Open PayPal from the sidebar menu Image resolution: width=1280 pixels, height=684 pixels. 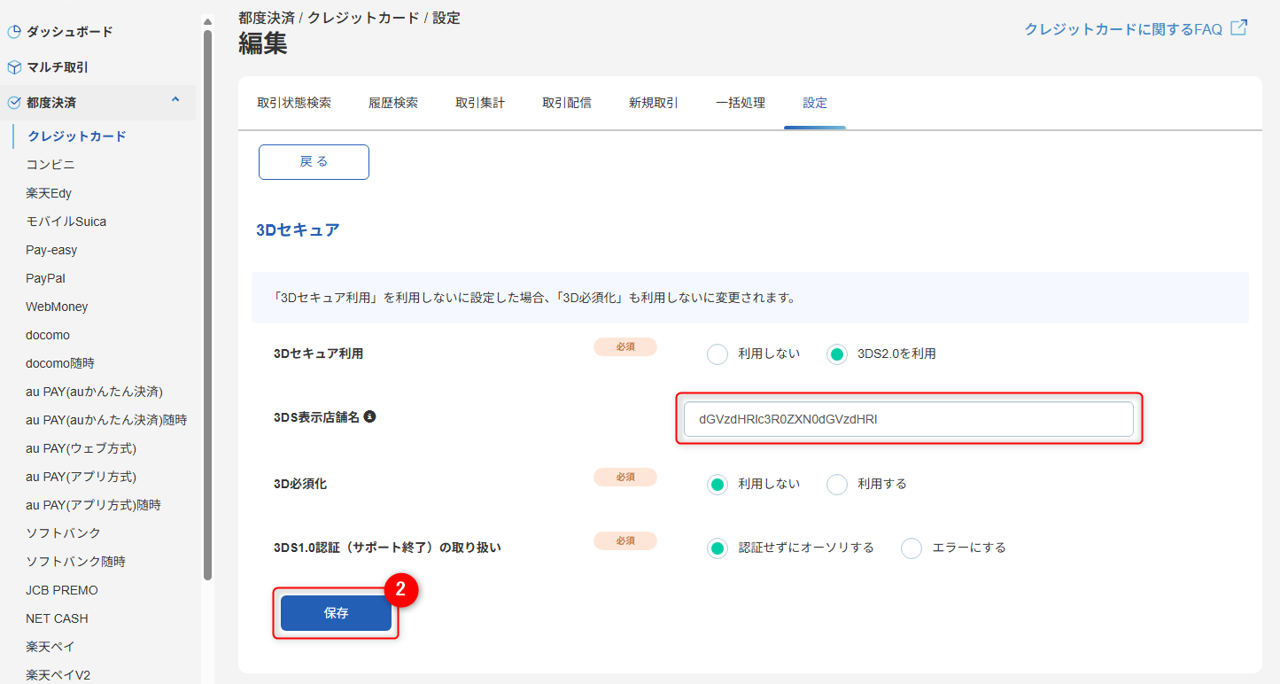click(x=44, y=277)
